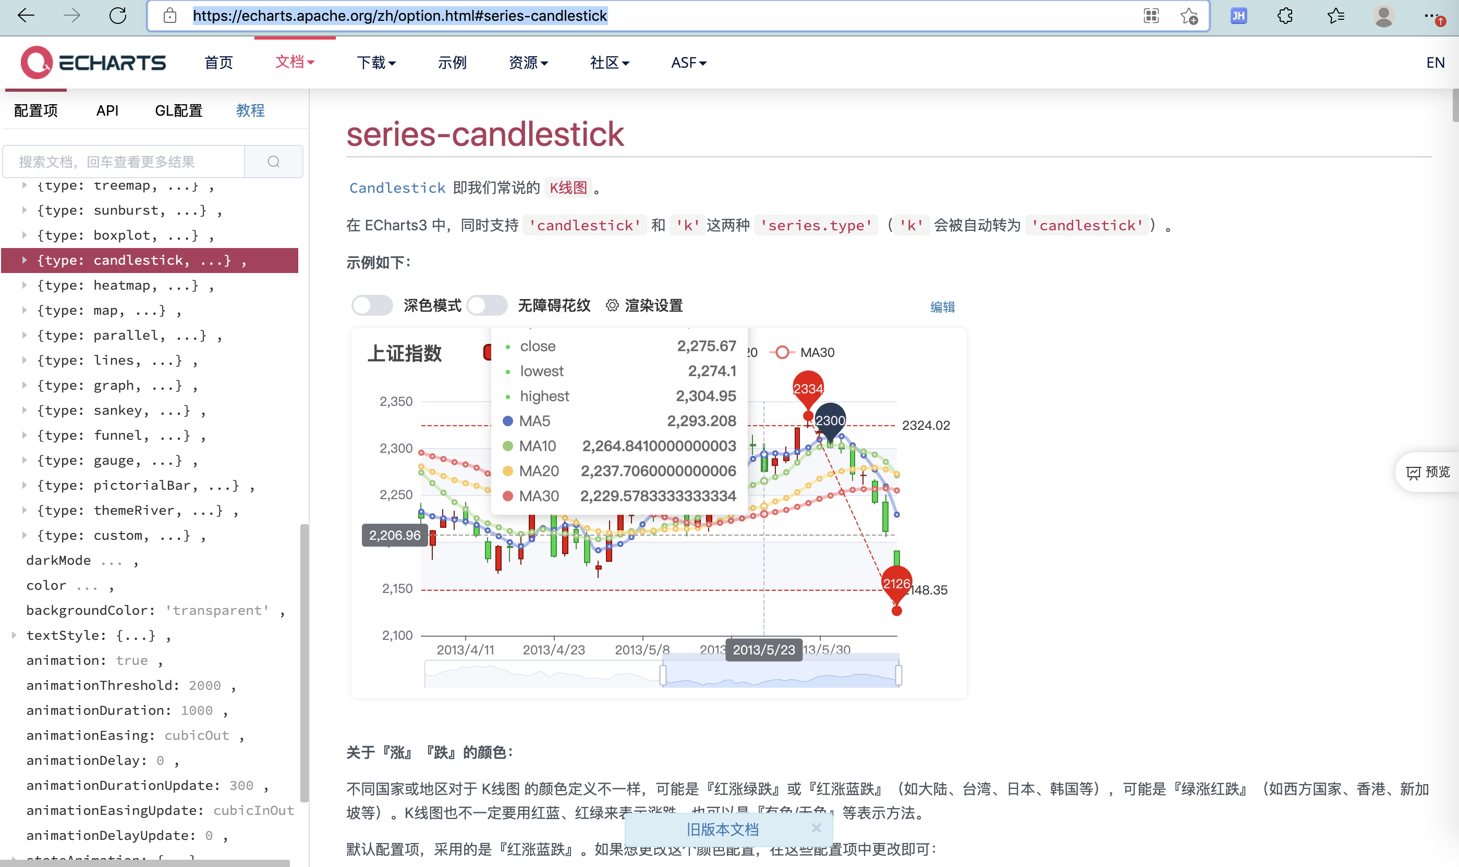
Task: Expand the candlestick type node
Action: click(24, 260)
